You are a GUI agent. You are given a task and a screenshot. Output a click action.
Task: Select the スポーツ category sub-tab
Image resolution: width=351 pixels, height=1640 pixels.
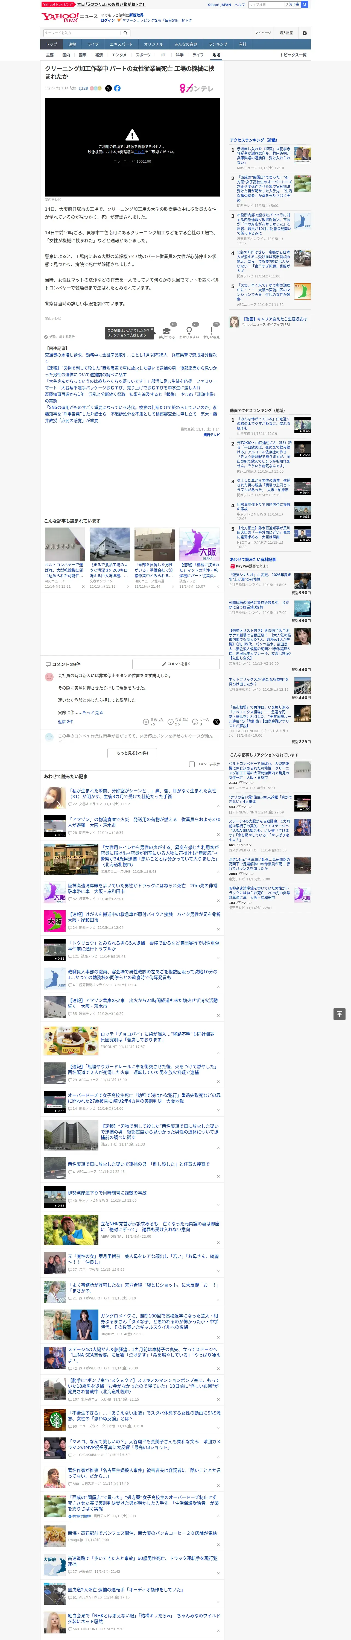[x=143, y=55]
